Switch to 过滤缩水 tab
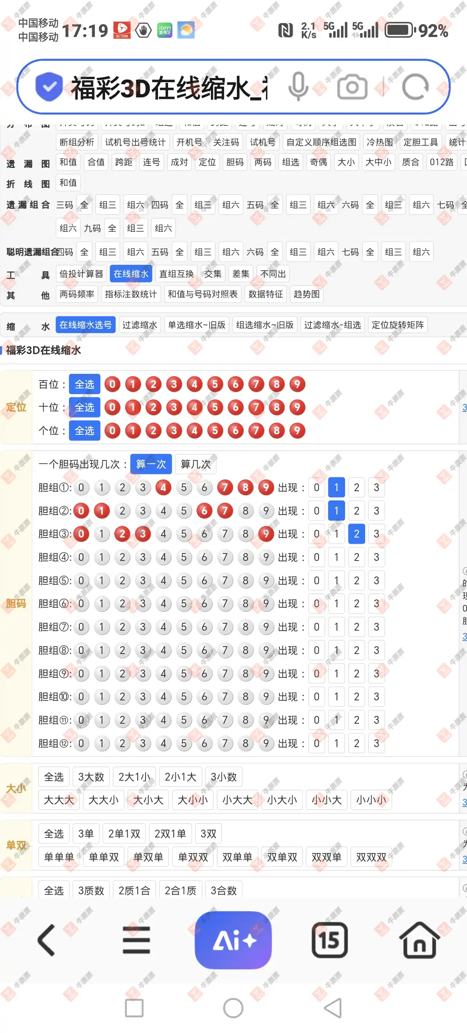Screen dimensions: 467x1033 pos(140,325)
